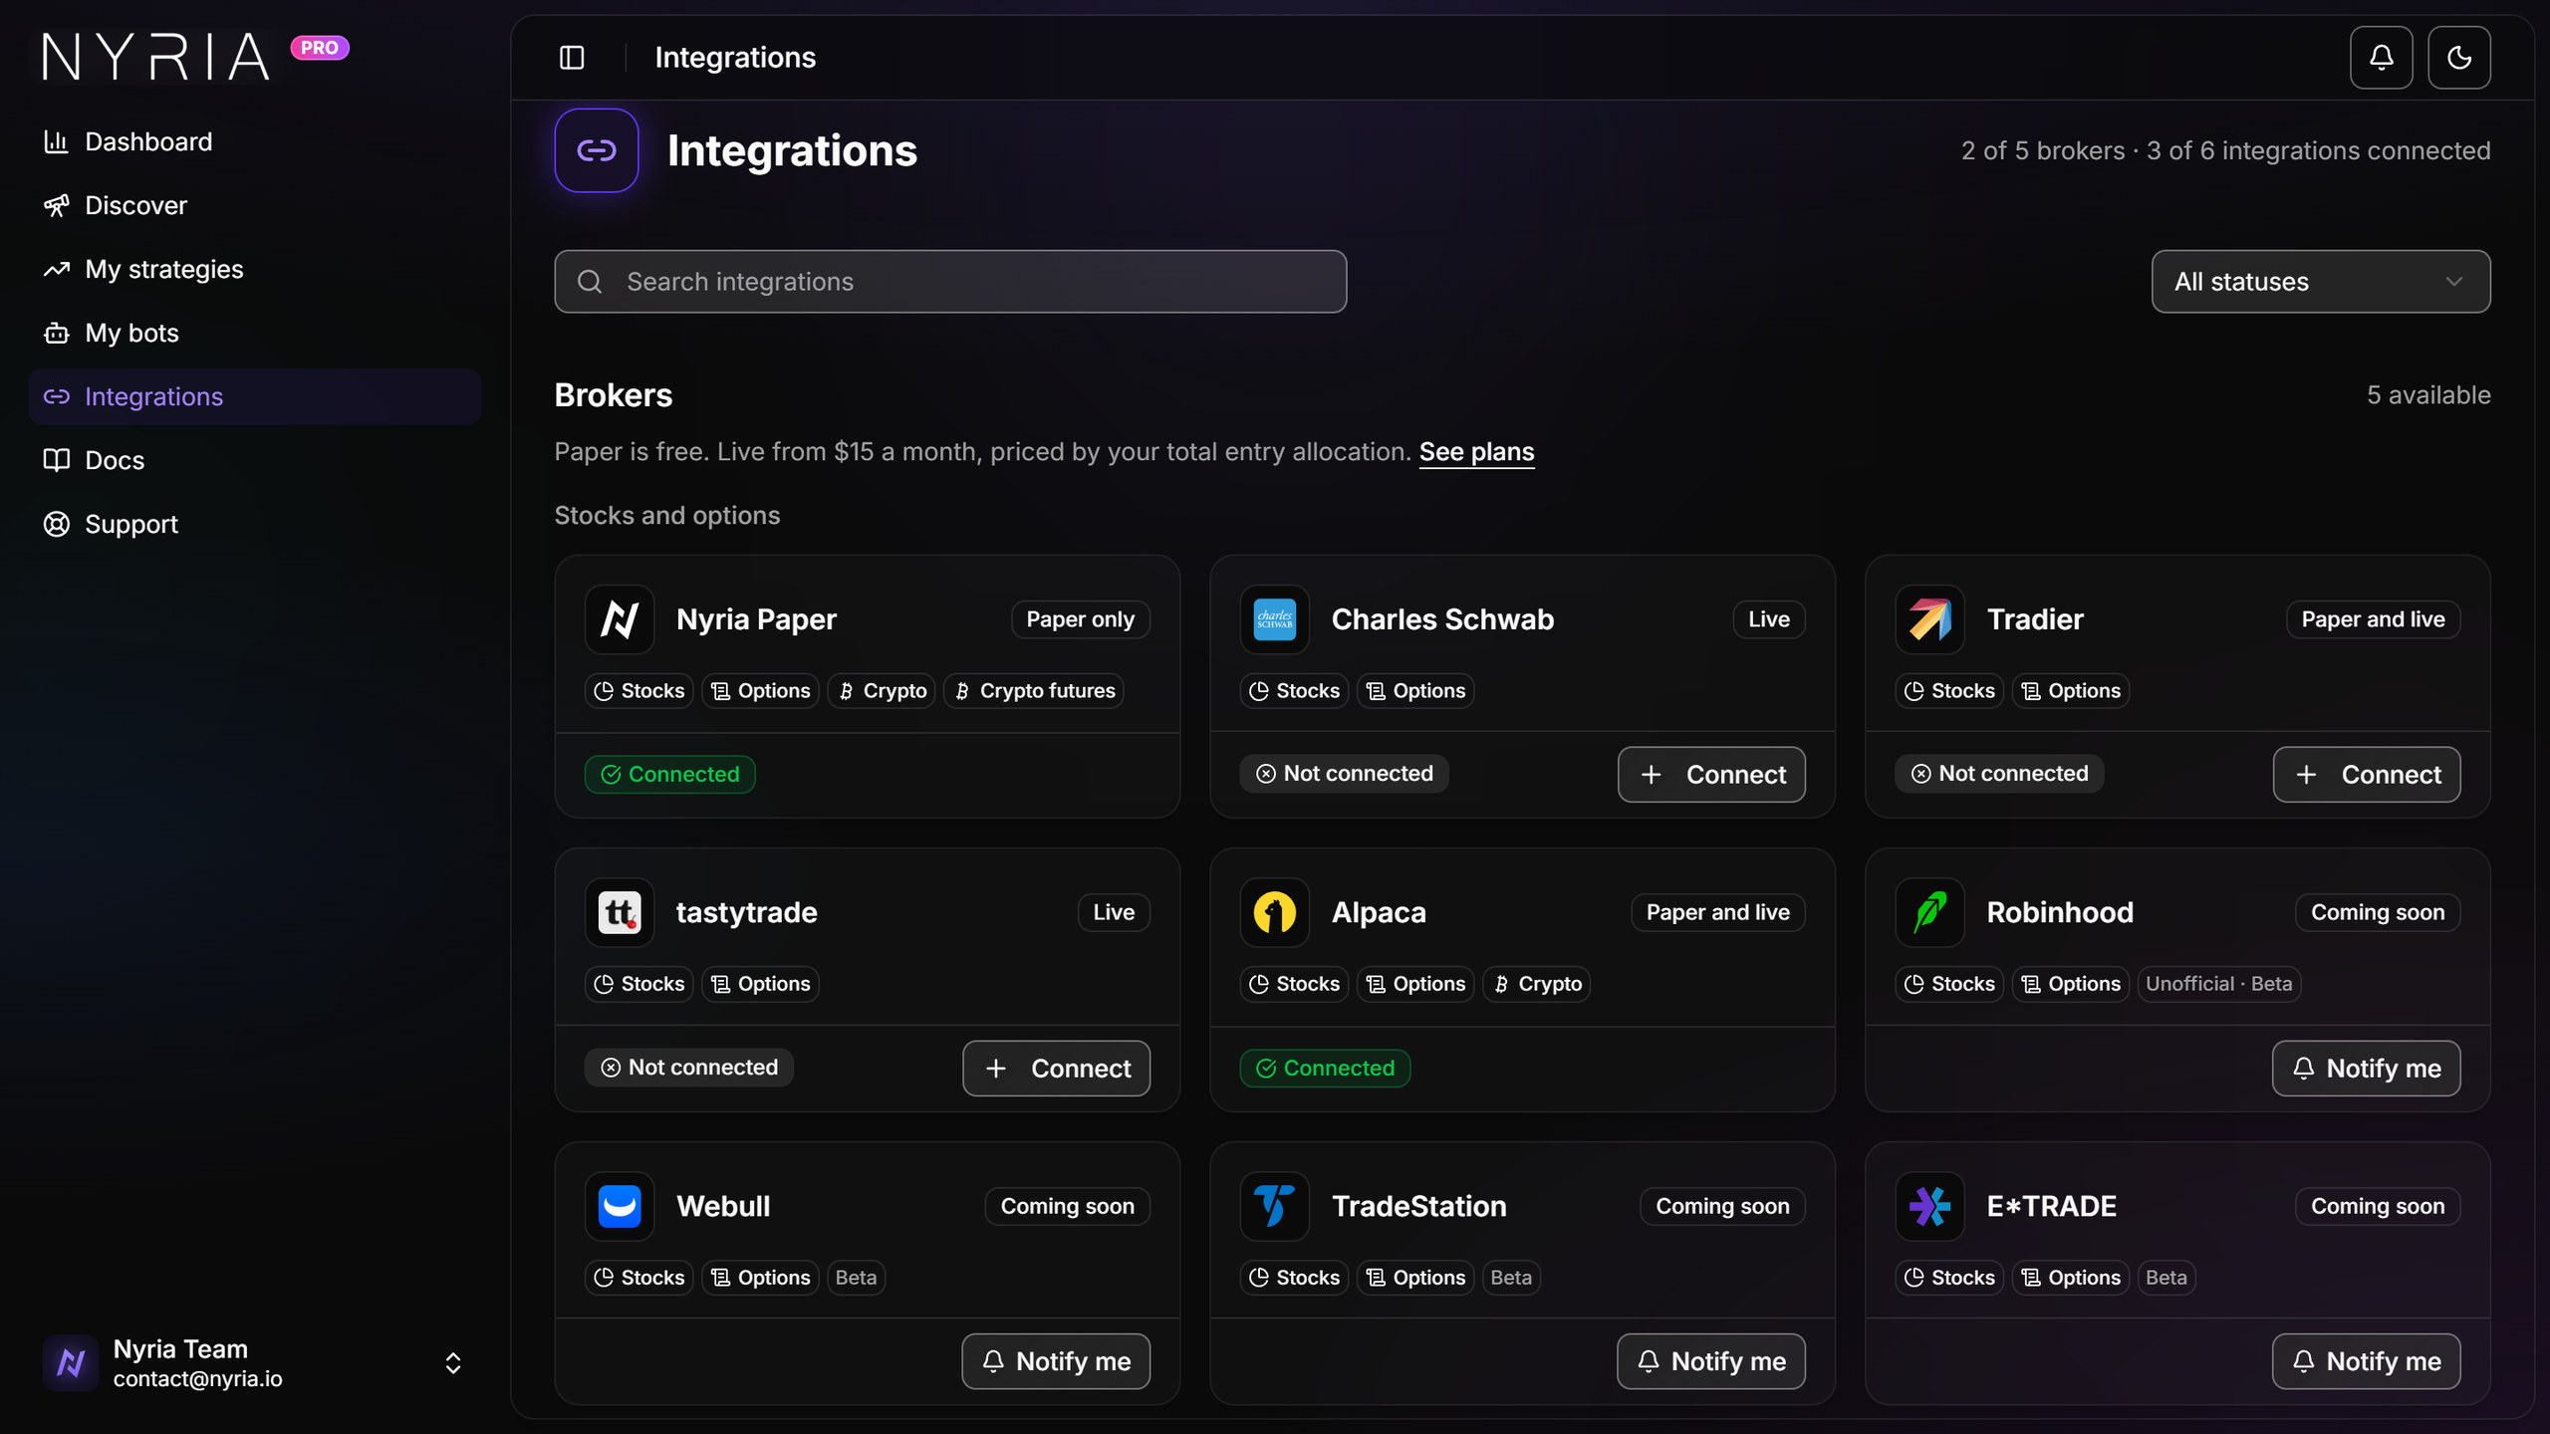The width and height of the screenshot is (2550, 1434).
Task: Click the Nyria Paper broker logo
Action: pyautogui.click(x=620, y=619)
